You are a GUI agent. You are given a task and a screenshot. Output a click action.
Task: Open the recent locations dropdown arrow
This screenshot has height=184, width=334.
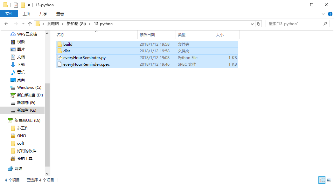(23, 24)
